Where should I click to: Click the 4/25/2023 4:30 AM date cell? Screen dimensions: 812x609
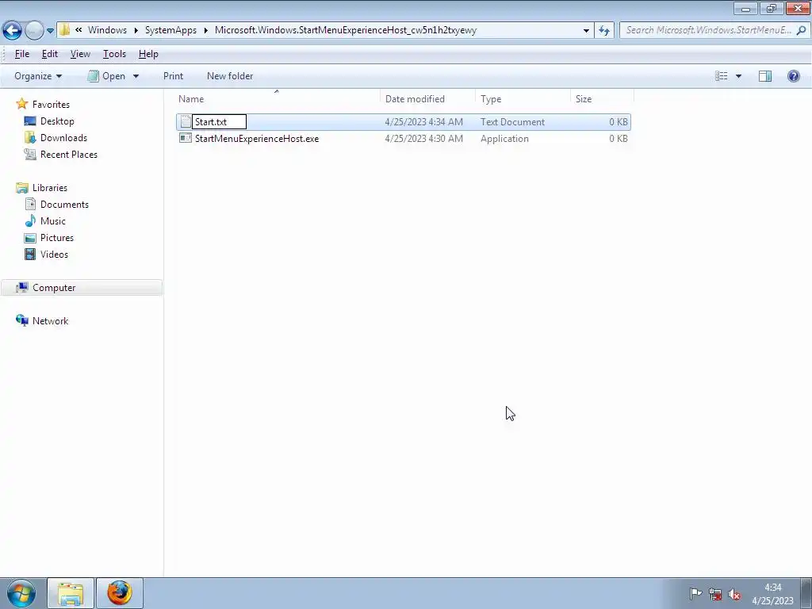(x=424, y=139)
